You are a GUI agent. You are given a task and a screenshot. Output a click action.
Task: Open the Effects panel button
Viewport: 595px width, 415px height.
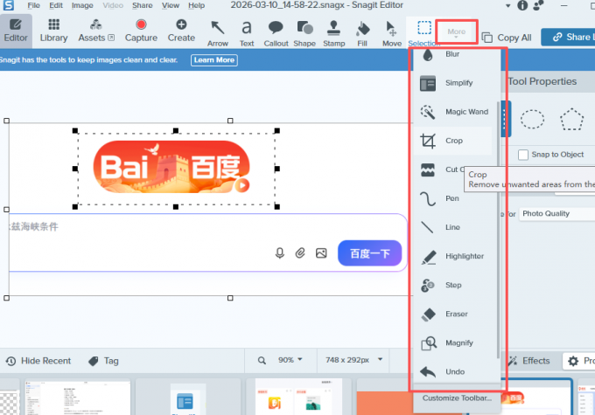[529, 361]
